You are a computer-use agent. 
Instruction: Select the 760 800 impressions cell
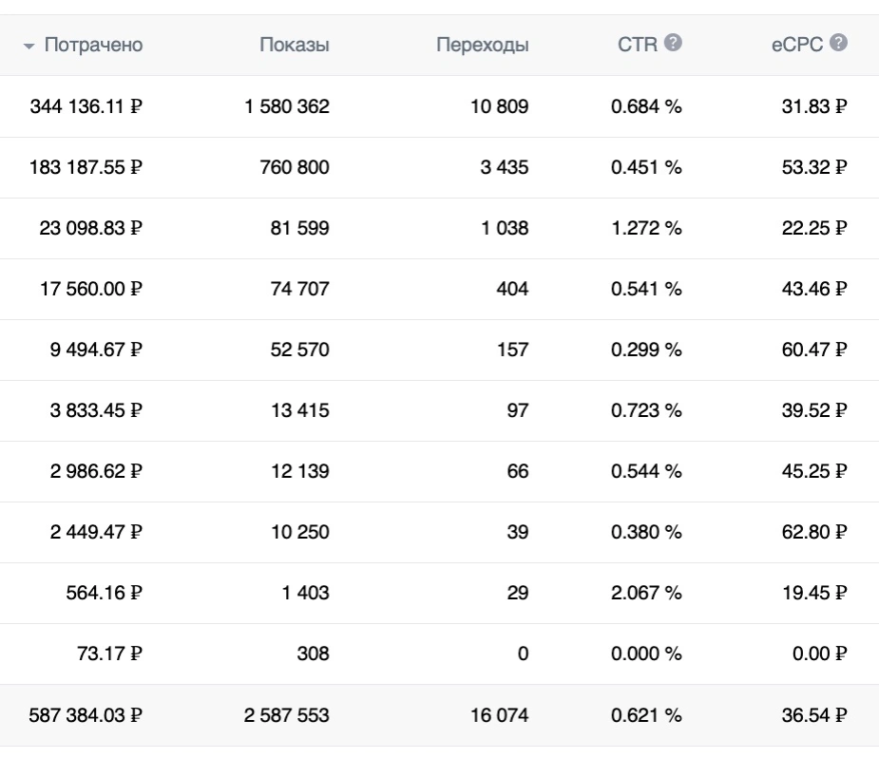point(295,167)
